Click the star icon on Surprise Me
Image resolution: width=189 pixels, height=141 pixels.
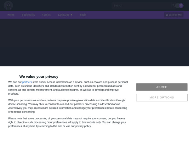tap(167, 15)
